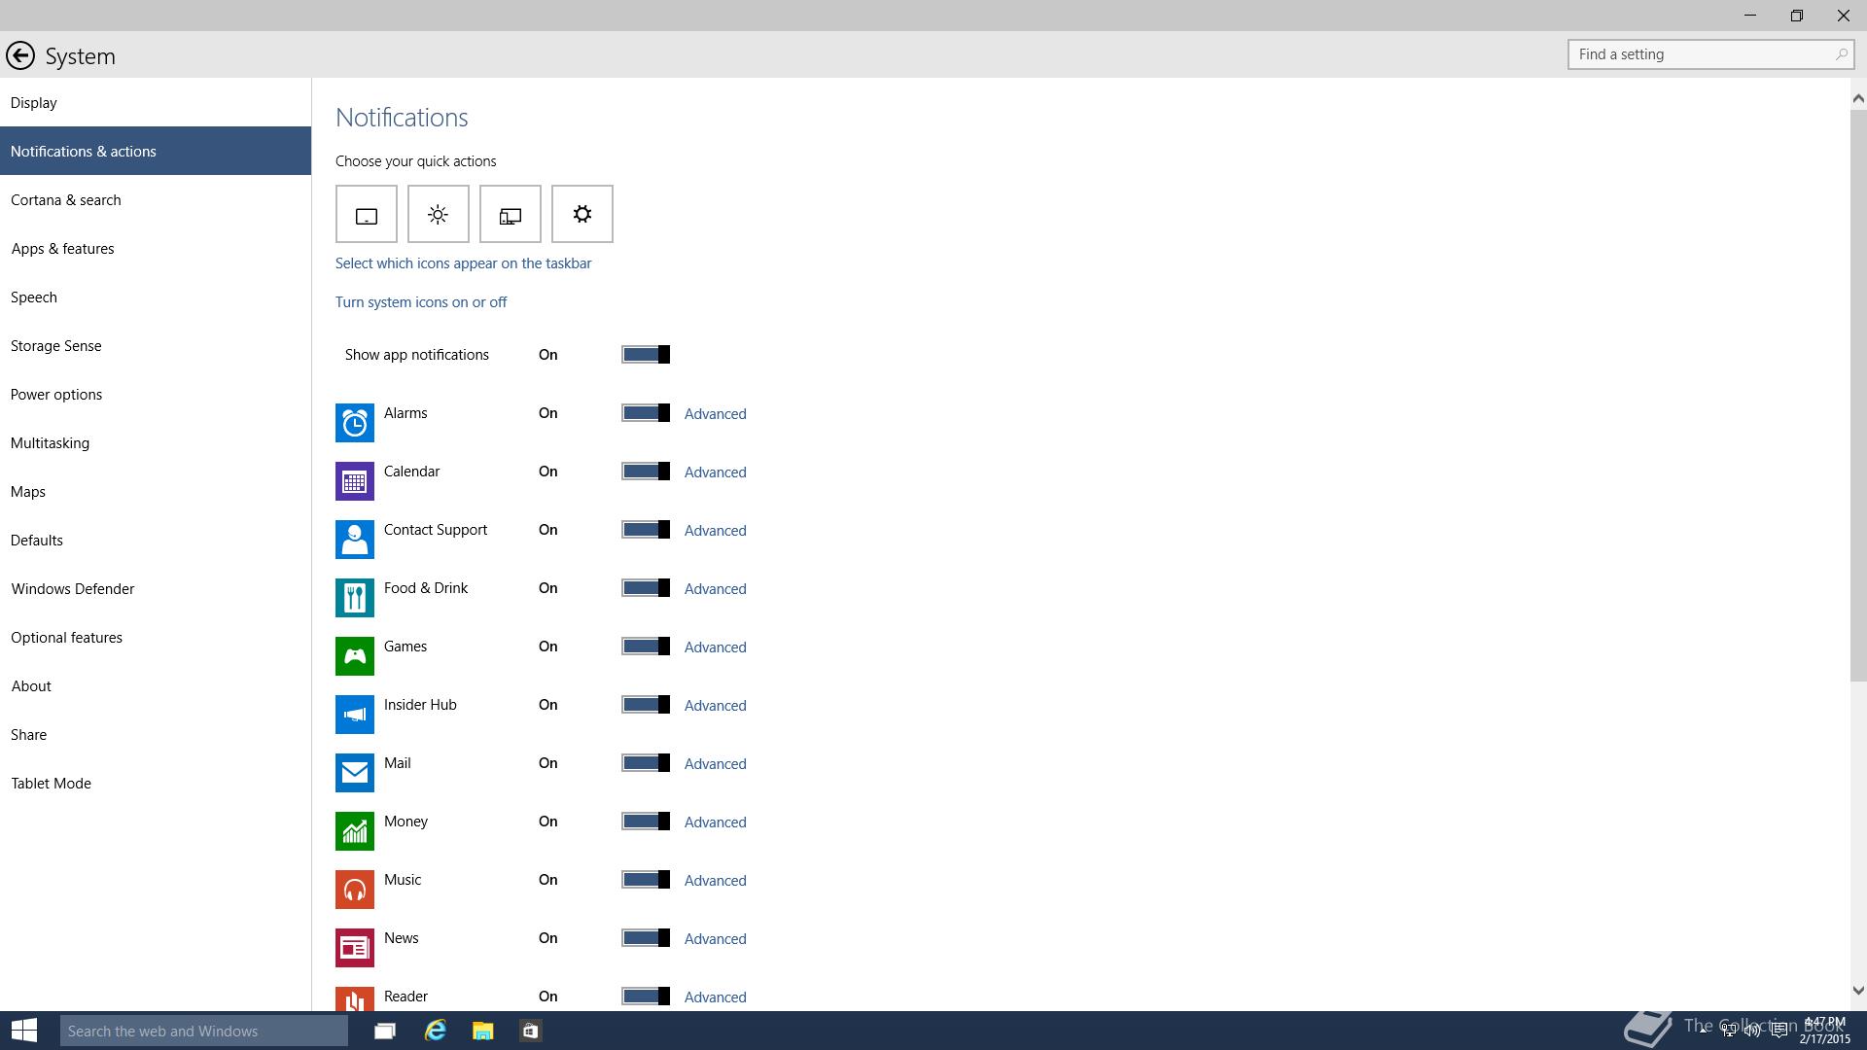Disable Contact Support notifications switch
Viewport: 1867px width, 1050px height.
pyautogui.click(x=646, y=530)
